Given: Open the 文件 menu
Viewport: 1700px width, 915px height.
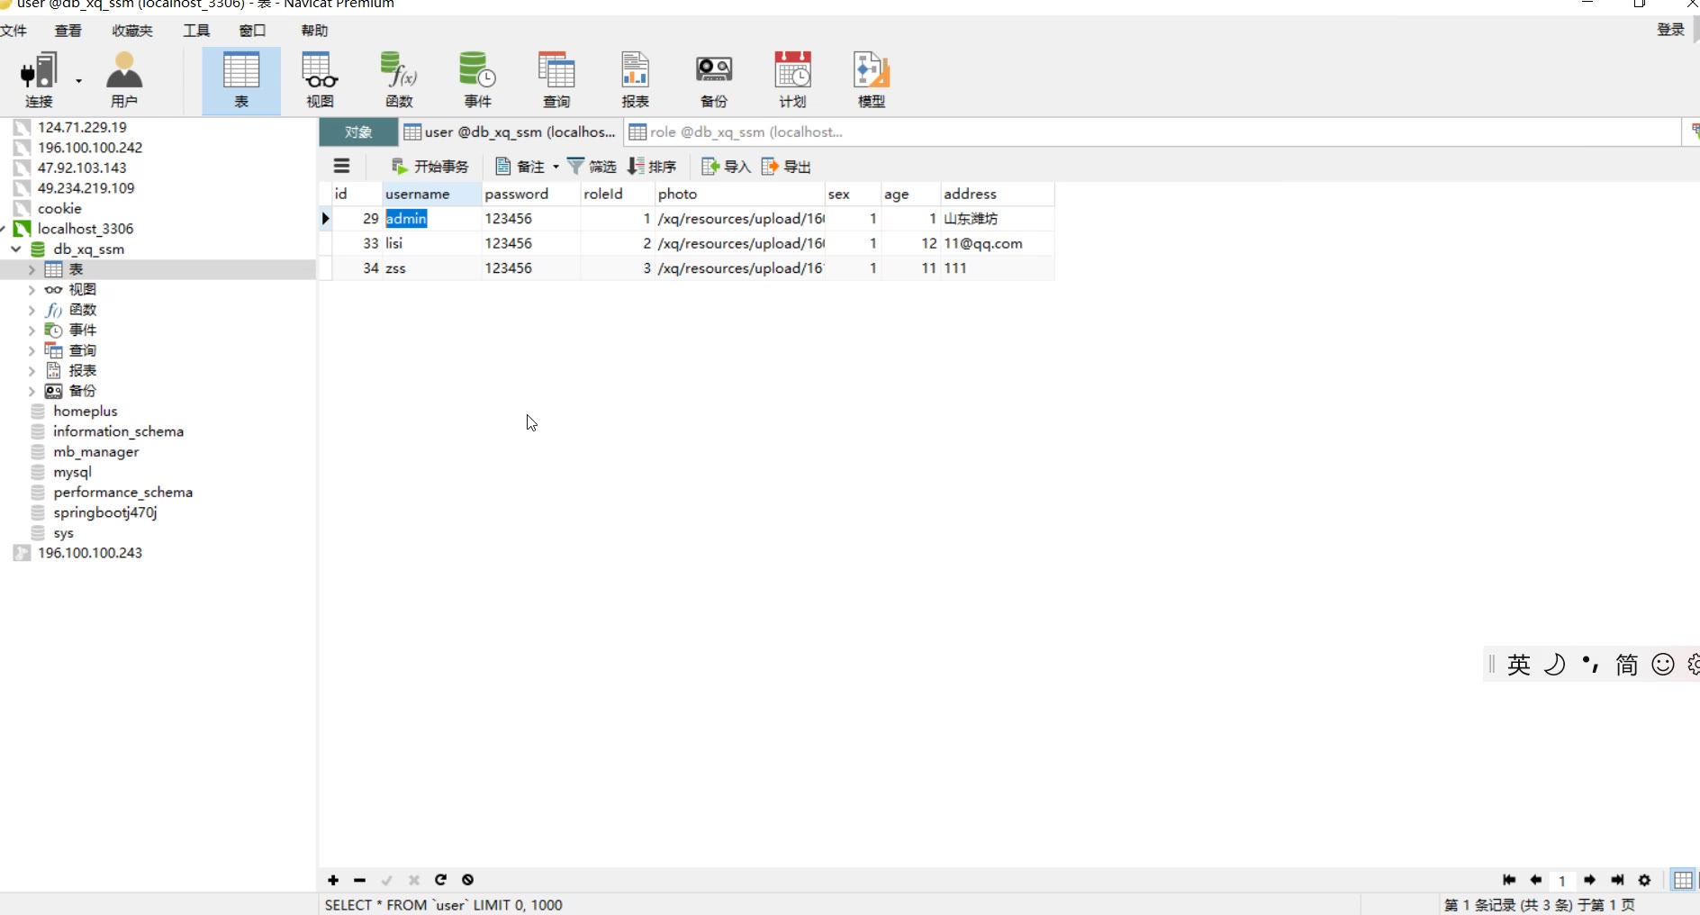Looking at the screenshot, I should point(14,31).
